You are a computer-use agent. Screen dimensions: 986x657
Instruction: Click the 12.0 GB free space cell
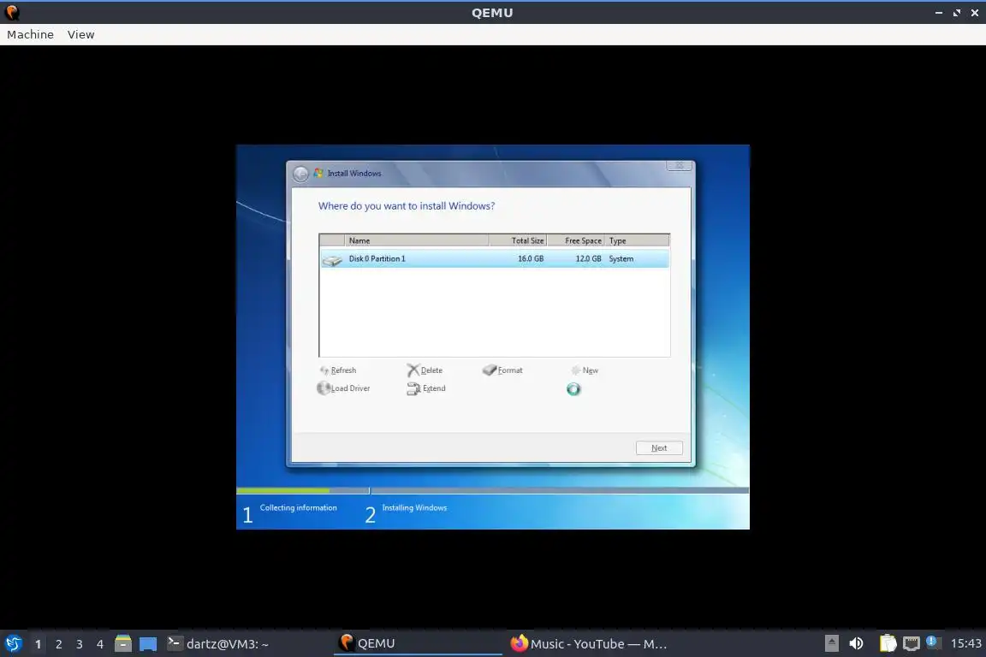pos(588,258)
